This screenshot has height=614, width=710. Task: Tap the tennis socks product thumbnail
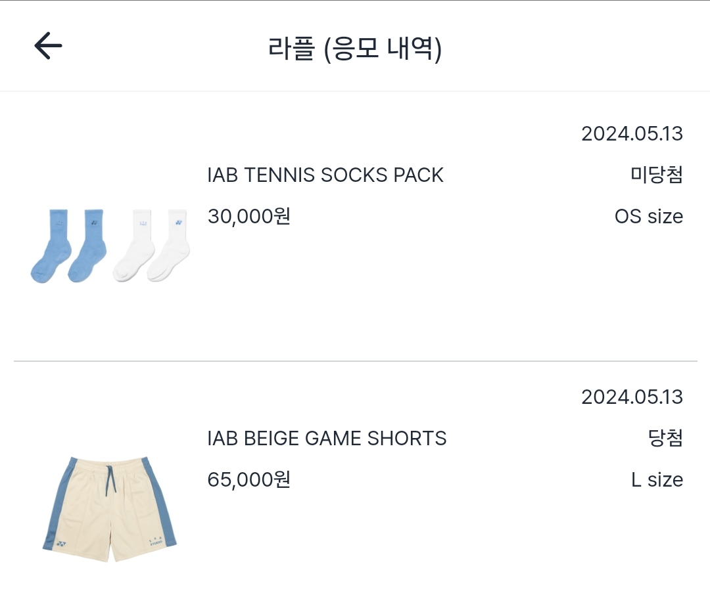110,245
